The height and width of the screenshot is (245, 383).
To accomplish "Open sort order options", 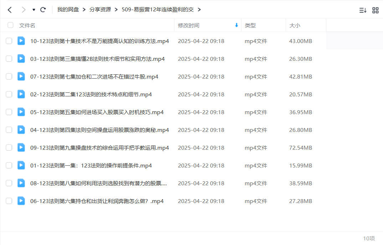I will coord(363,10).
